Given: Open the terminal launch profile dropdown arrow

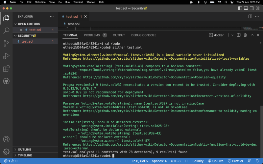Looking at the screenshot, I should [232, 35].
